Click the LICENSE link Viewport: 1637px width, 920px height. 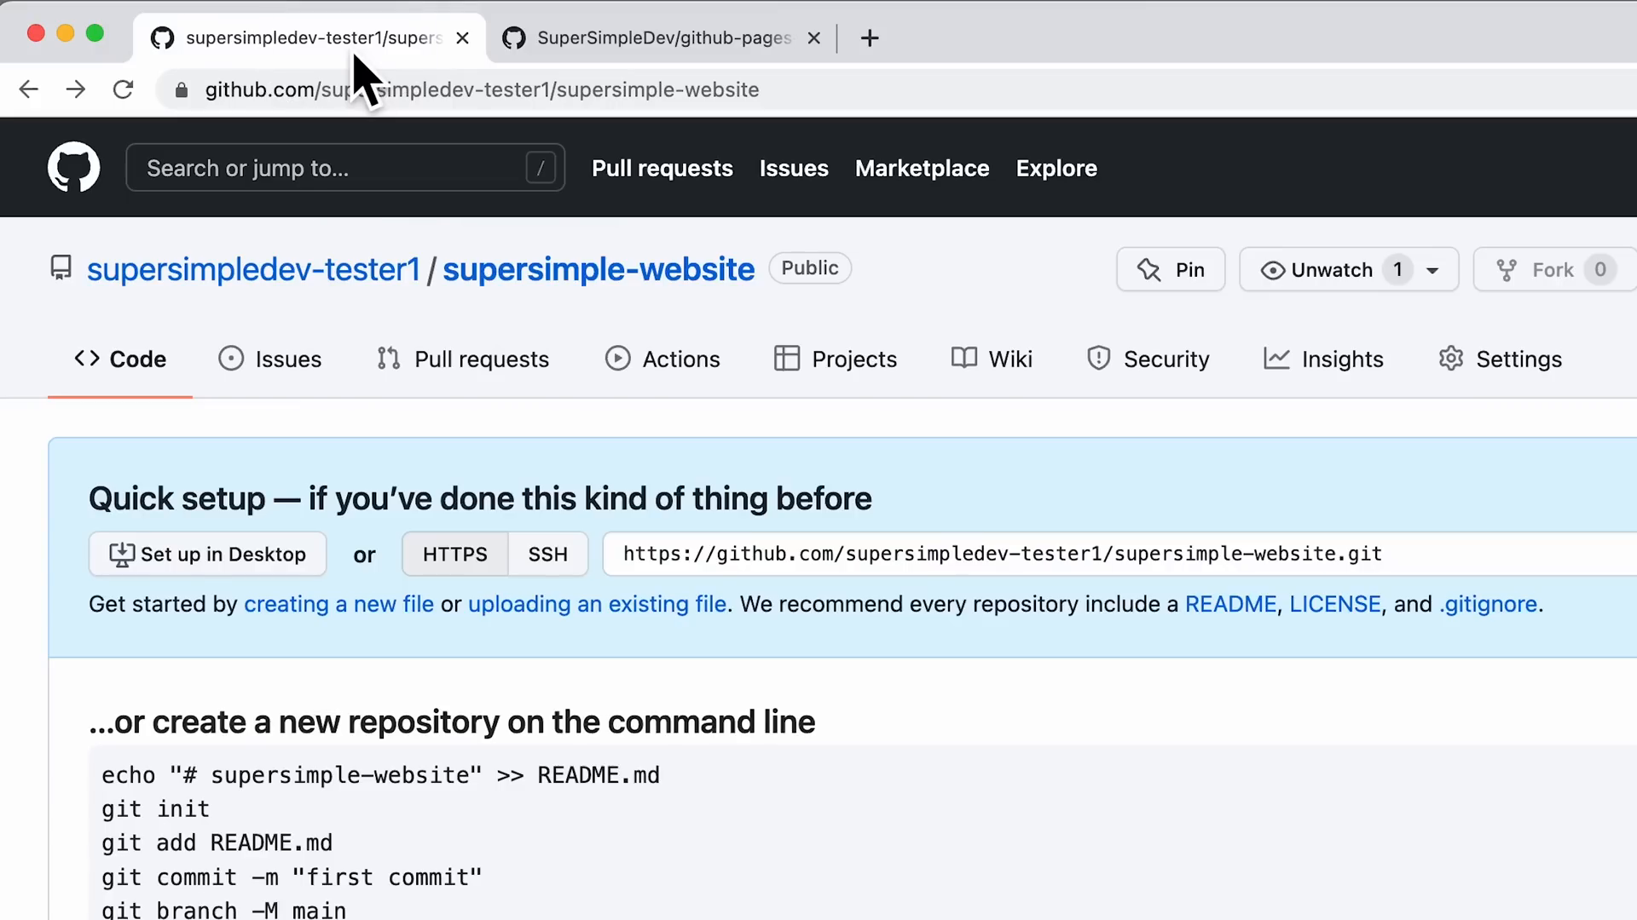point(1334,604)
